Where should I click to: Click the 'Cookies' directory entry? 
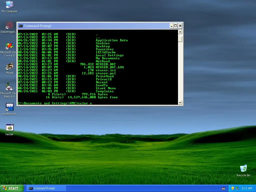pos(102,43)
